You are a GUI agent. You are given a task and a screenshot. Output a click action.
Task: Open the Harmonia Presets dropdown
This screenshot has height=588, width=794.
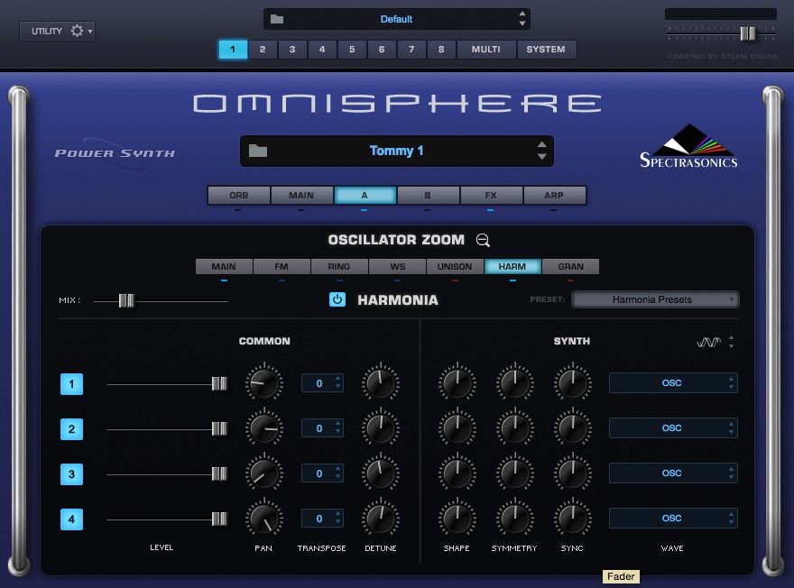coord(655,299)
